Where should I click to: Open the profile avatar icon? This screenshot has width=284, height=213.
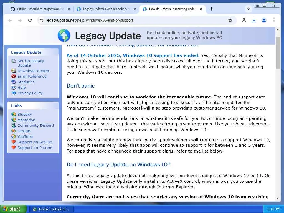(x=264, y=20)
